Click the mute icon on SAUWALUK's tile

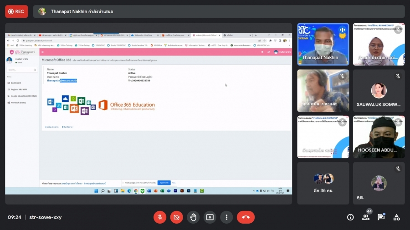(x=398, y=76)
